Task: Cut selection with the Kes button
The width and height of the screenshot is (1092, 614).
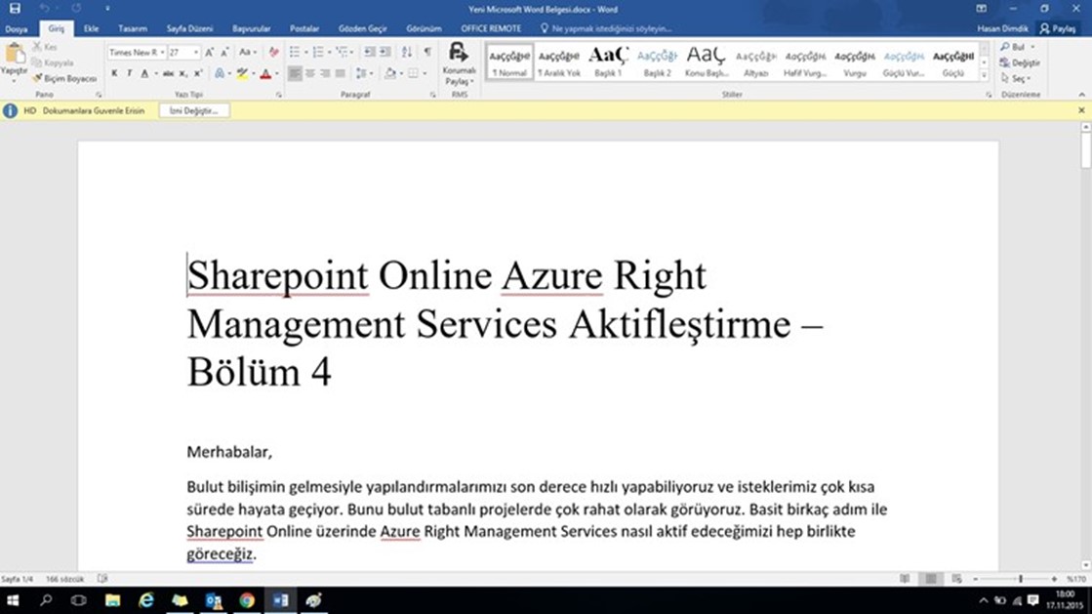Action: click(x=45, y=47)
